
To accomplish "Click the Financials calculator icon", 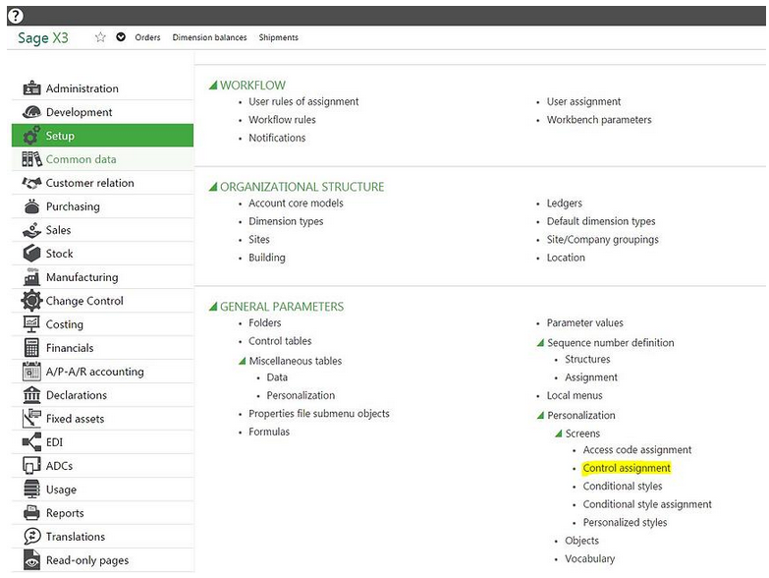I will [31, 348].
